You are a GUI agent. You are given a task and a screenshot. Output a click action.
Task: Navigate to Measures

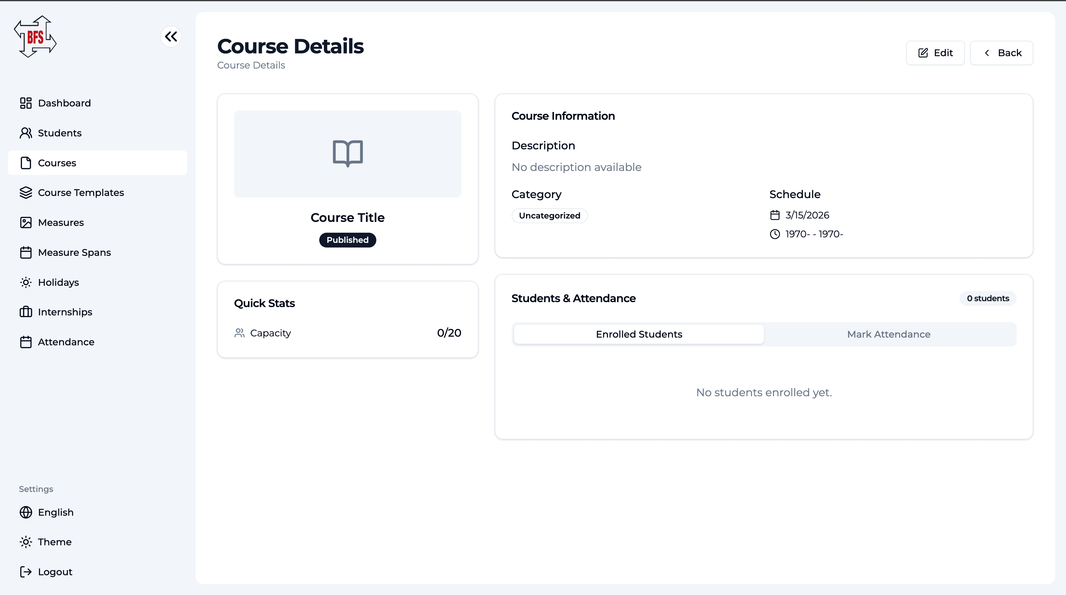[x=98, y=222]
